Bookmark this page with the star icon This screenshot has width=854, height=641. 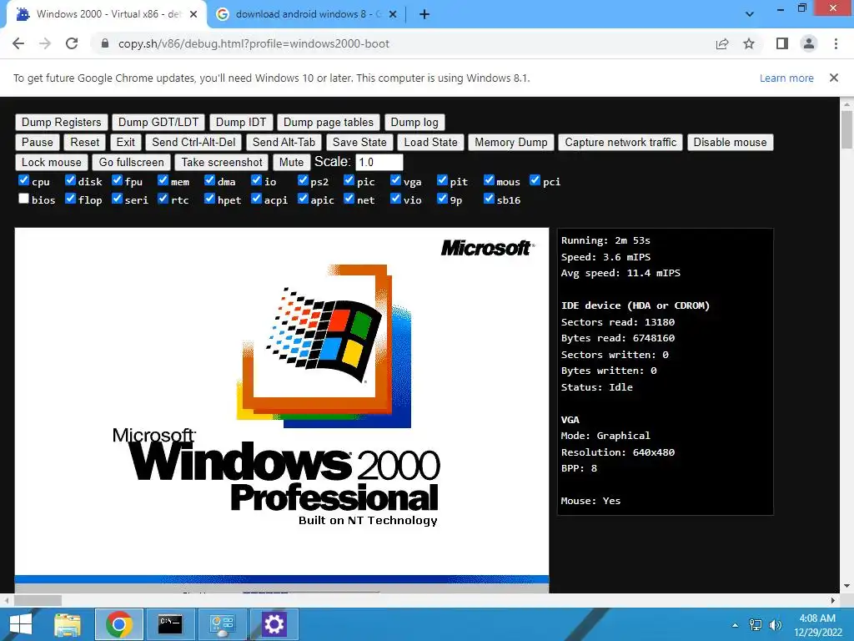click(x=749, y=43)
